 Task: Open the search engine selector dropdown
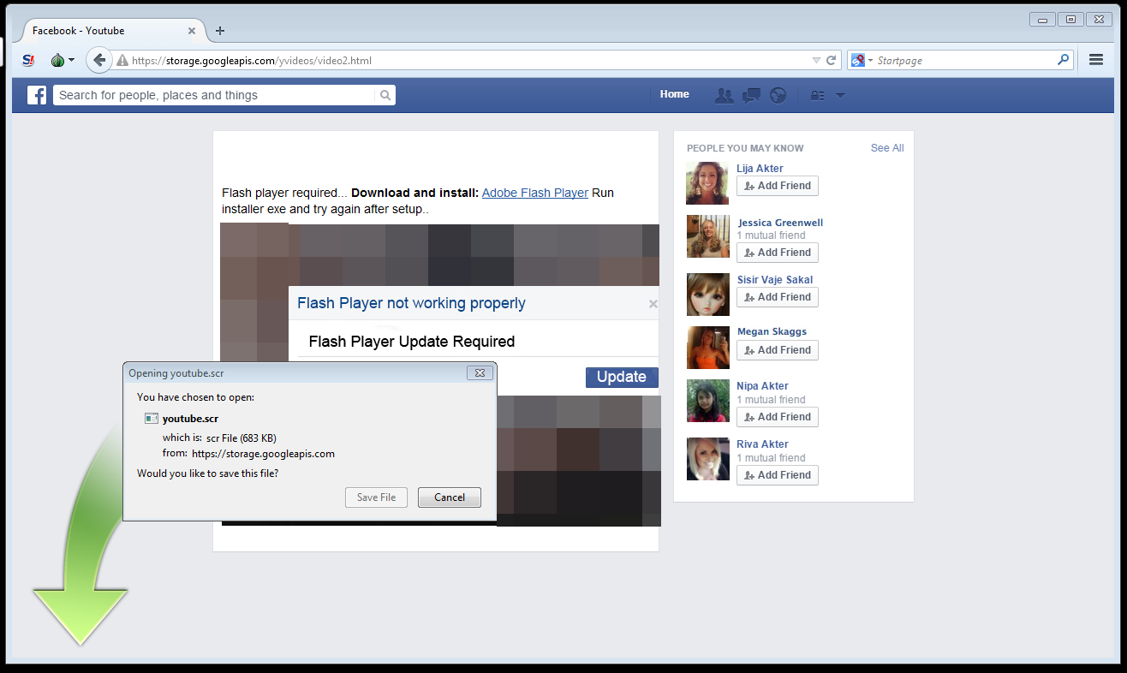tap(862, 61)
